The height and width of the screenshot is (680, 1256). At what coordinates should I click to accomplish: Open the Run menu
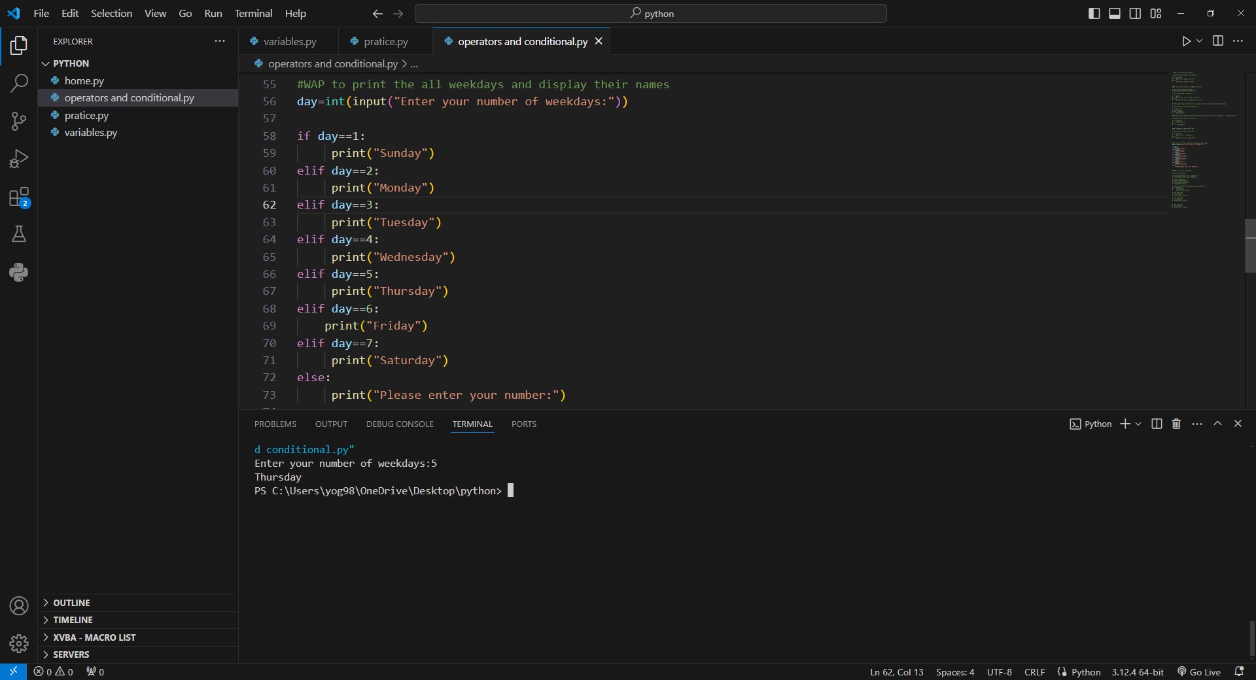pyautogui.click(x=213, y=13)
